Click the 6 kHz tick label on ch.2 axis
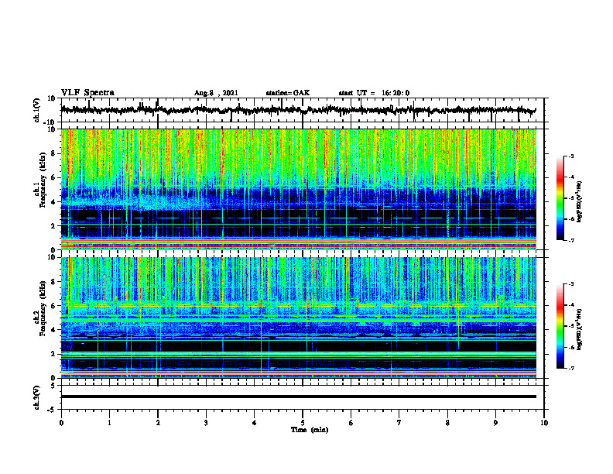The image size is (613, 474). [54, 306]
